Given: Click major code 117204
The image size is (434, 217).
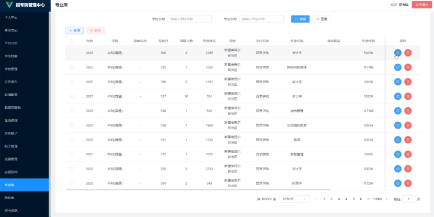Looking at the screenshot, I should tap(368, 184).
